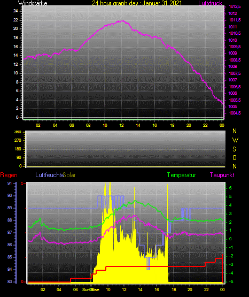Click the 6 temperature axis value
Image resolution: width=249 pixels, height=297 pixels.
[x=230, y=188]
